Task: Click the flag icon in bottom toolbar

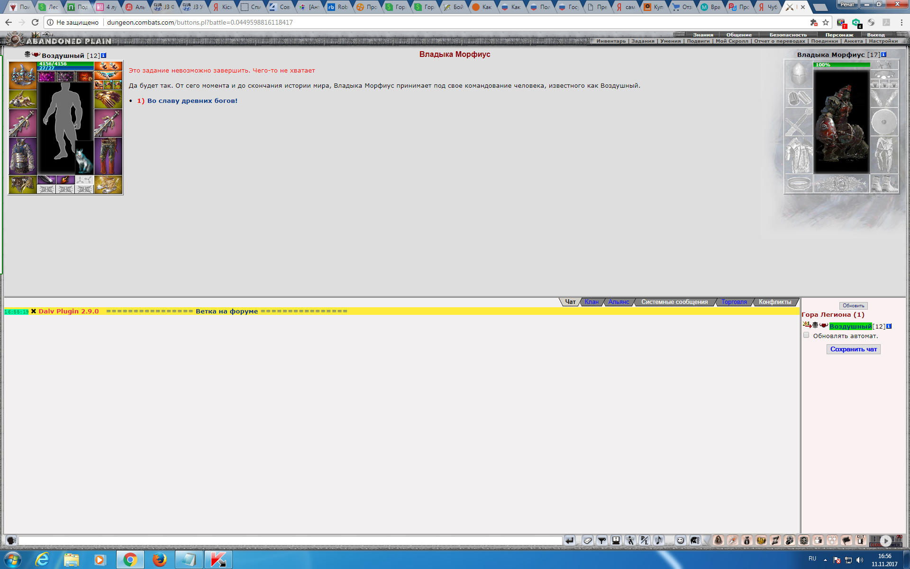Action: [846, 540]
